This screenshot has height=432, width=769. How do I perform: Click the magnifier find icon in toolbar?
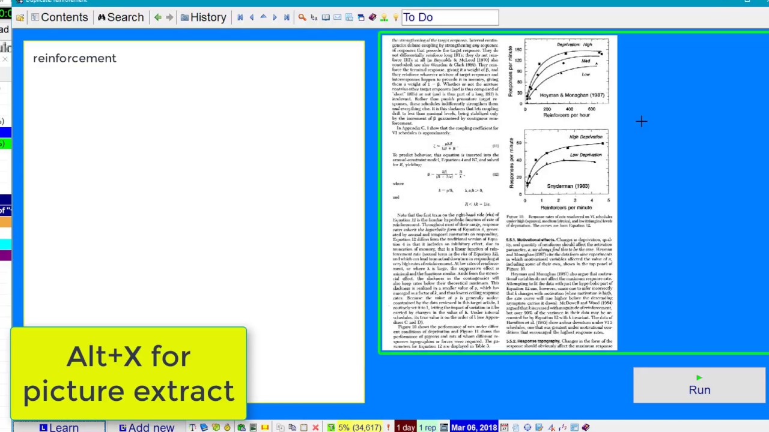[x=302, y=17]
